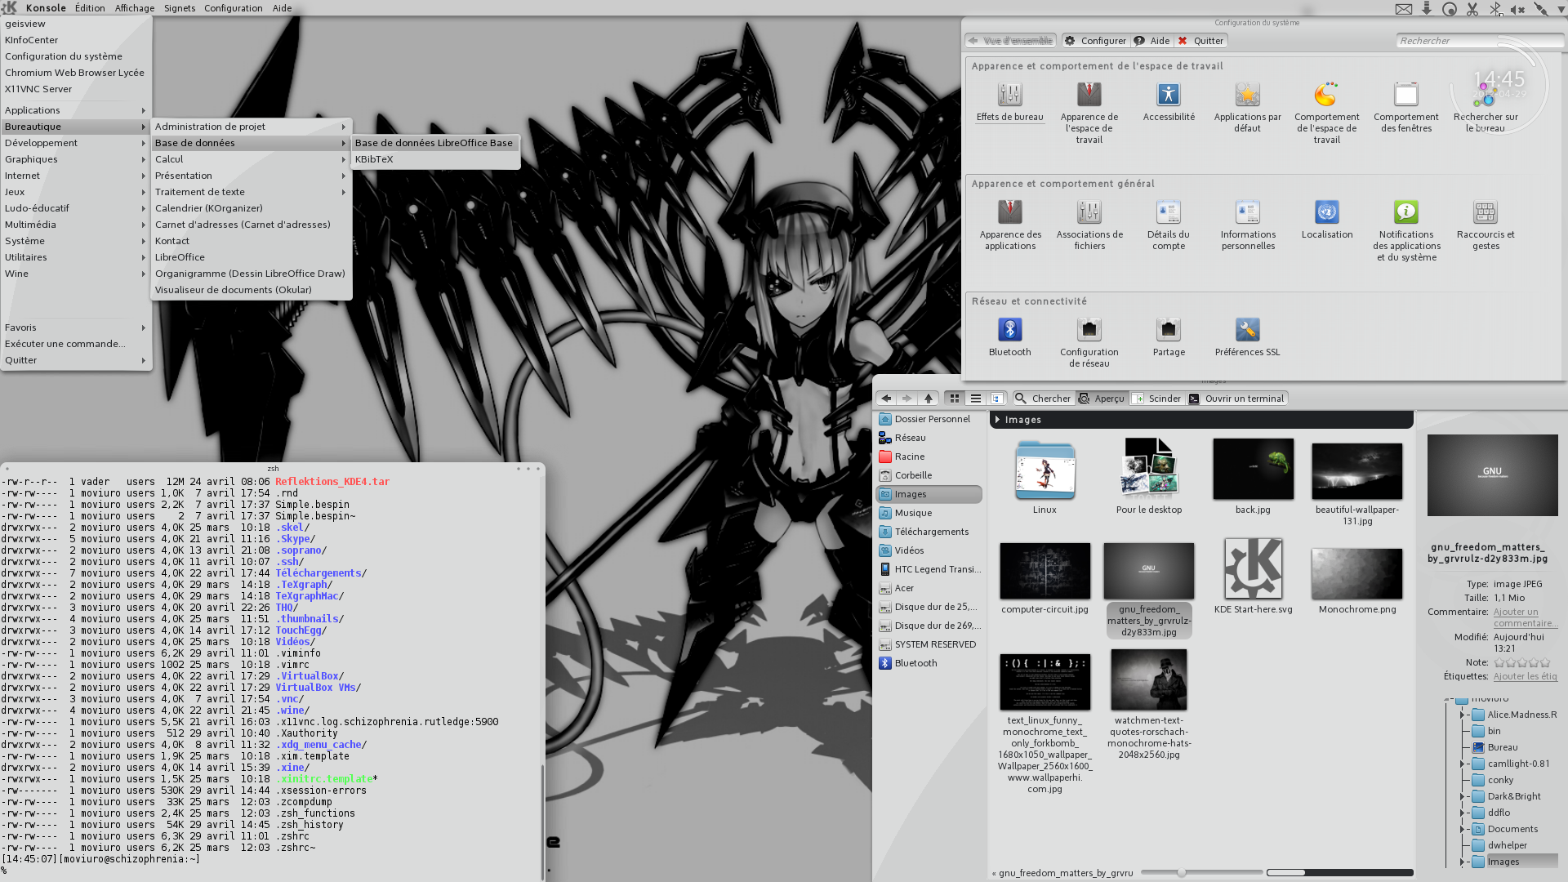Select KBibTeX menu entry
Viewport: 1568px width, 882px height.
(434, 159)
